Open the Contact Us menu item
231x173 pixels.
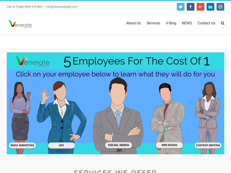pyautogui.click(x=206, y=23)
